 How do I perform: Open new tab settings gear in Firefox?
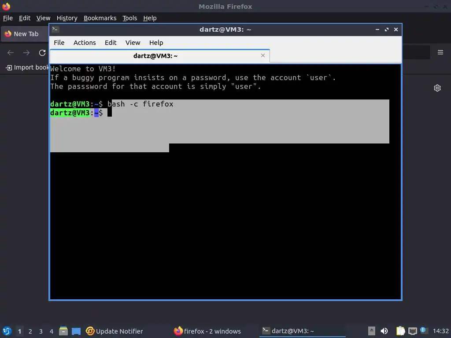[x=437, y=88]
